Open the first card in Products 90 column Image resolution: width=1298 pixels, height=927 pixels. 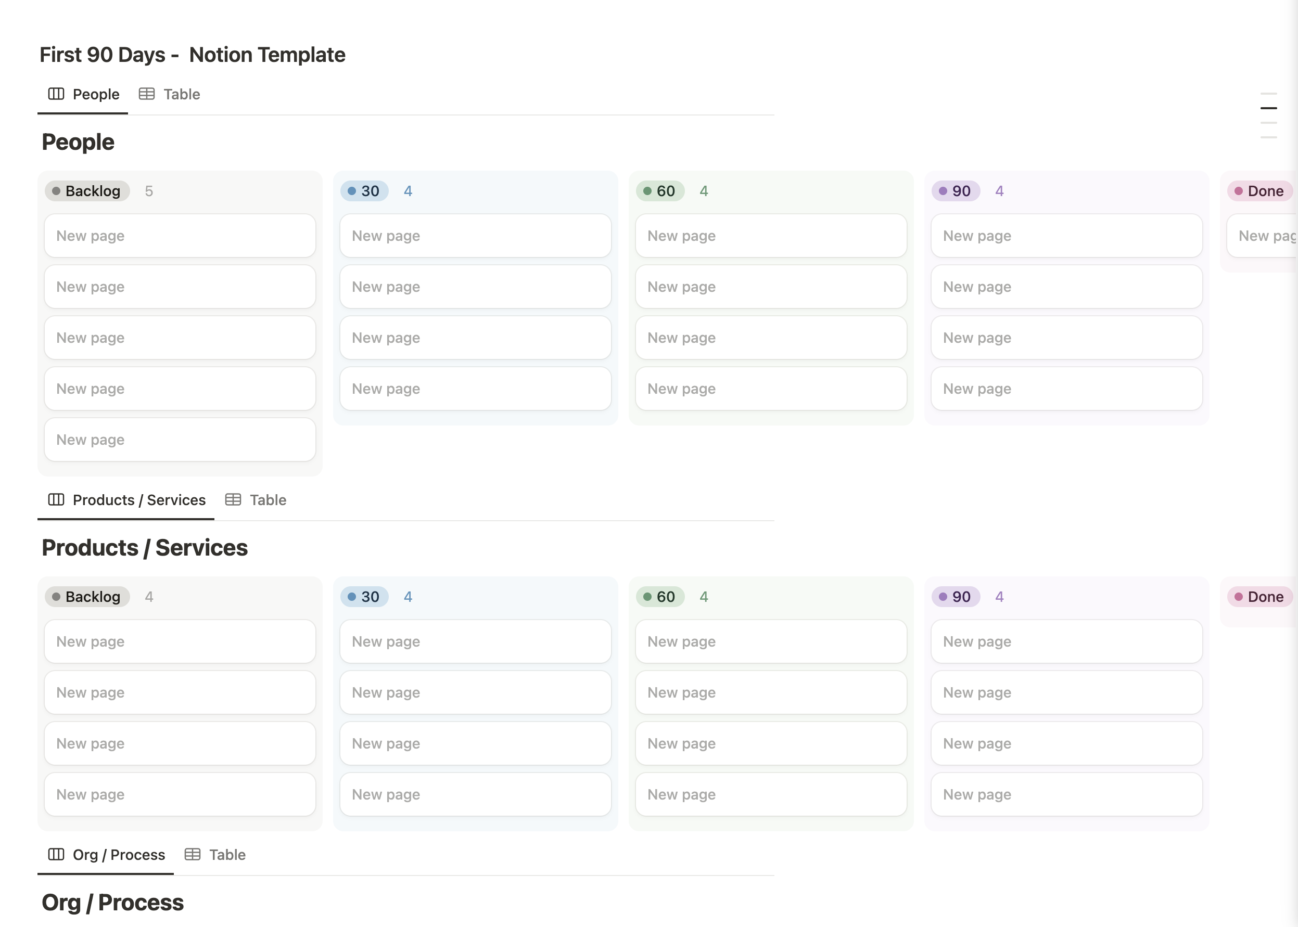click(x=1066, y=641)
